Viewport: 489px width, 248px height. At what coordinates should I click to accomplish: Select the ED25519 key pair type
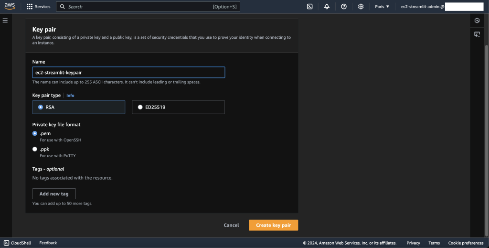179,107
